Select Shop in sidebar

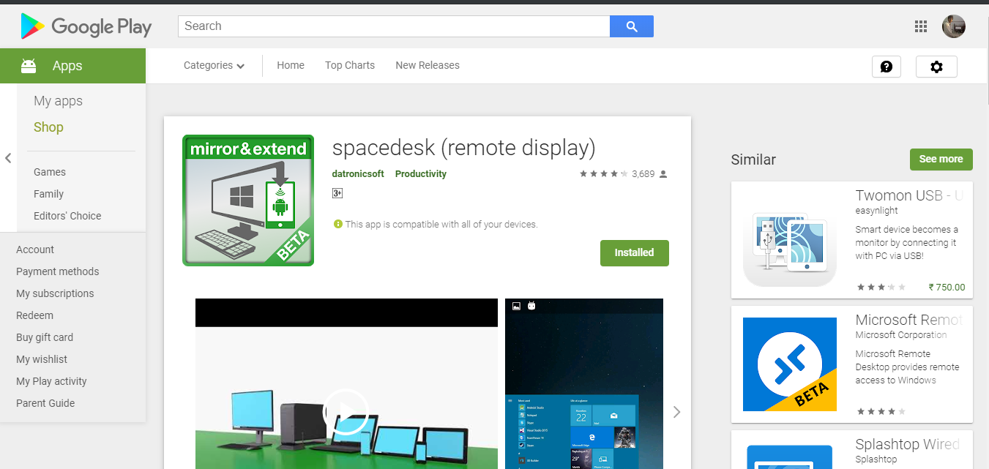tap(48, 127)
